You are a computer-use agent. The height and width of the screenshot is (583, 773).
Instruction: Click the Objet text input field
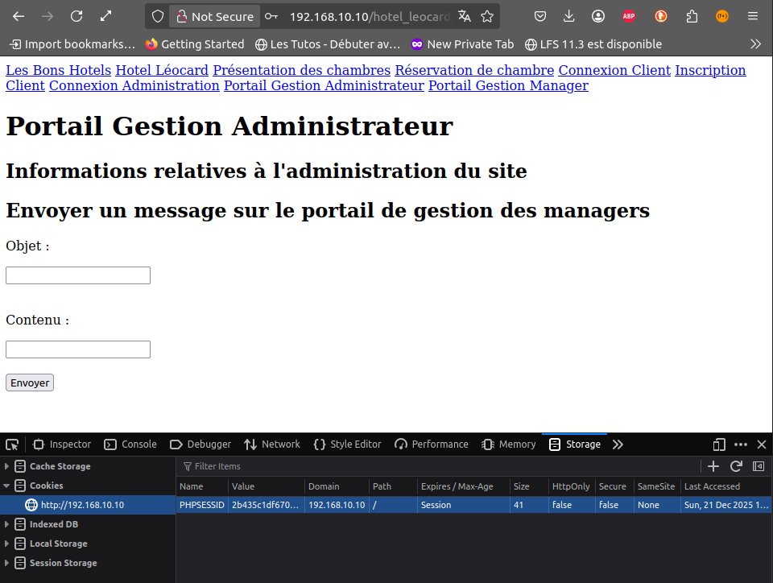[x=78, y=275]
